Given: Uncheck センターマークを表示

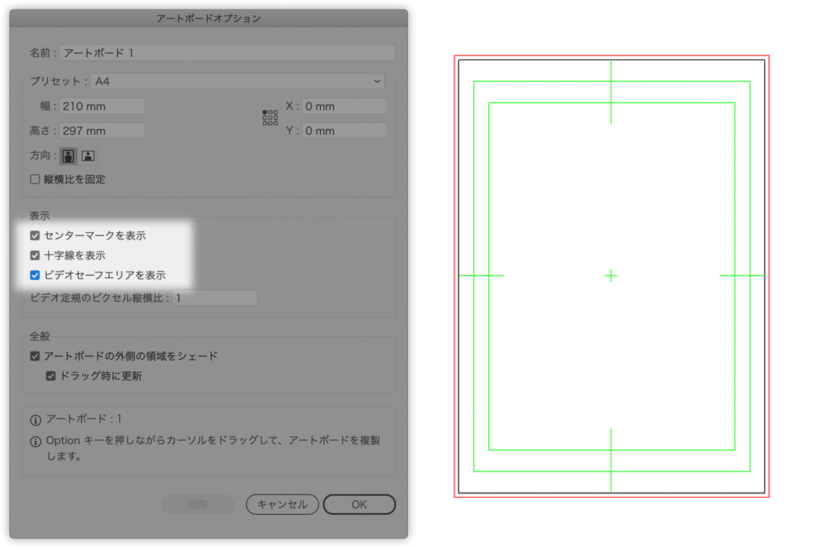Looking at the screenshot, I should [35, 235].
